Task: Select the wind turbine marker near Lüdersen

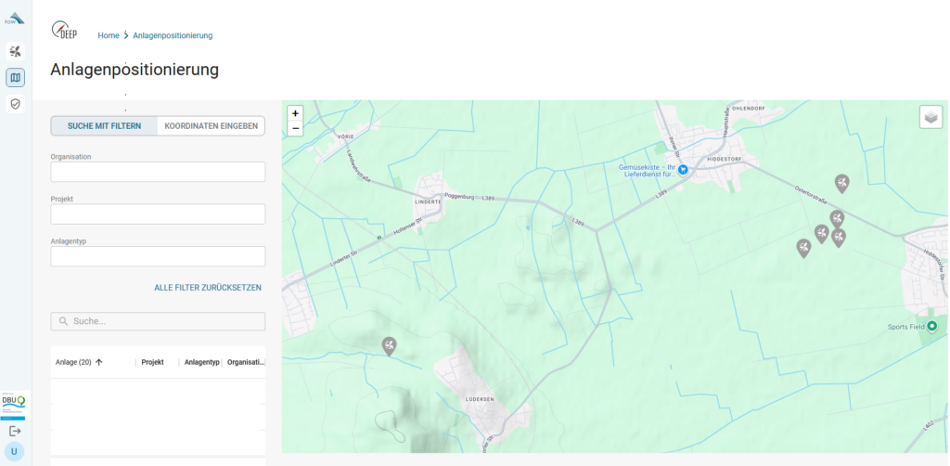Action: click(x=390, y=346)
